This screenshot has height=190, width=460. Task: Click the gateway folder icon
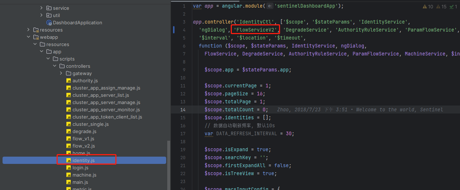(x=69, y=73)
